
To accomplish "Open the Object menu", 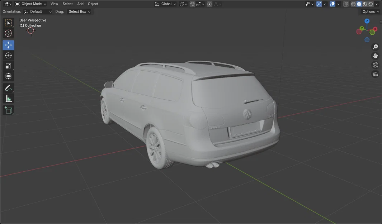I will pyautogui.click(x=93, y=4).
